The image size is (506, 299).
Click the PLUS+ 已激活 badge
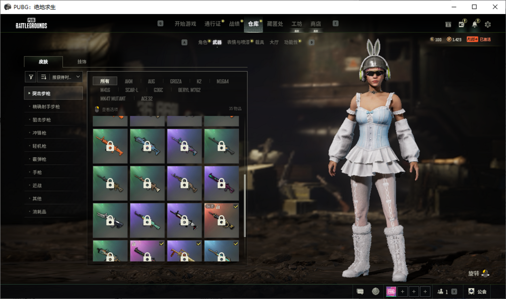(478, 39)
